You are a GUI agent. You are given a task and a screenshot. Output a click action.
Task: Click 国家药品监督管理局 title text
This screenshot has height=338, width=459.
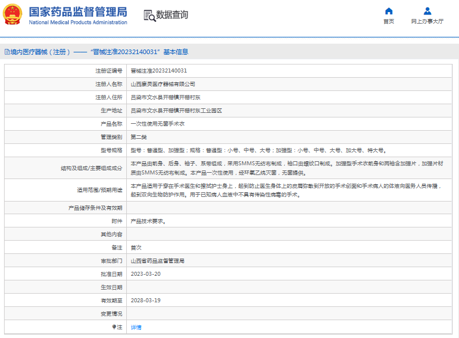(x=78, y=12)
